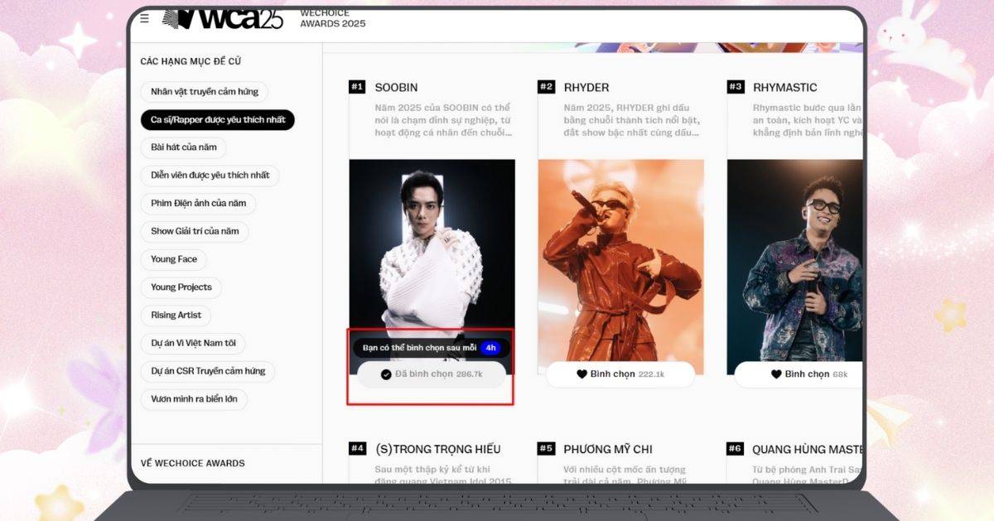Click the heart icon on RHYMASTIC's vote button

point(776,374)
